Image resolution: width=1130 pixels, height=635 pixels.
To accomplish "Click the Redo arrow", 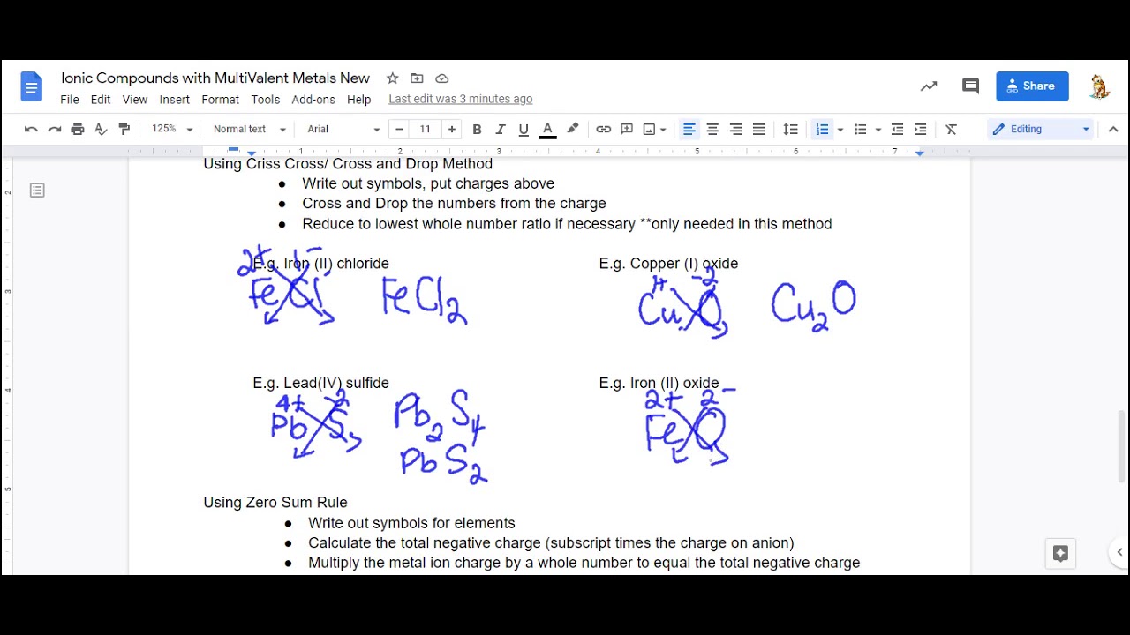I will tap(54, 130).
